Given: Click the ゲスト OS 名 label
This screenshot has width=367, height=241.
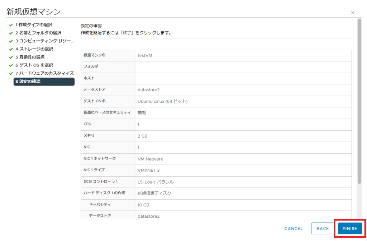Looking at the screenshot, I should pos(95,101).
